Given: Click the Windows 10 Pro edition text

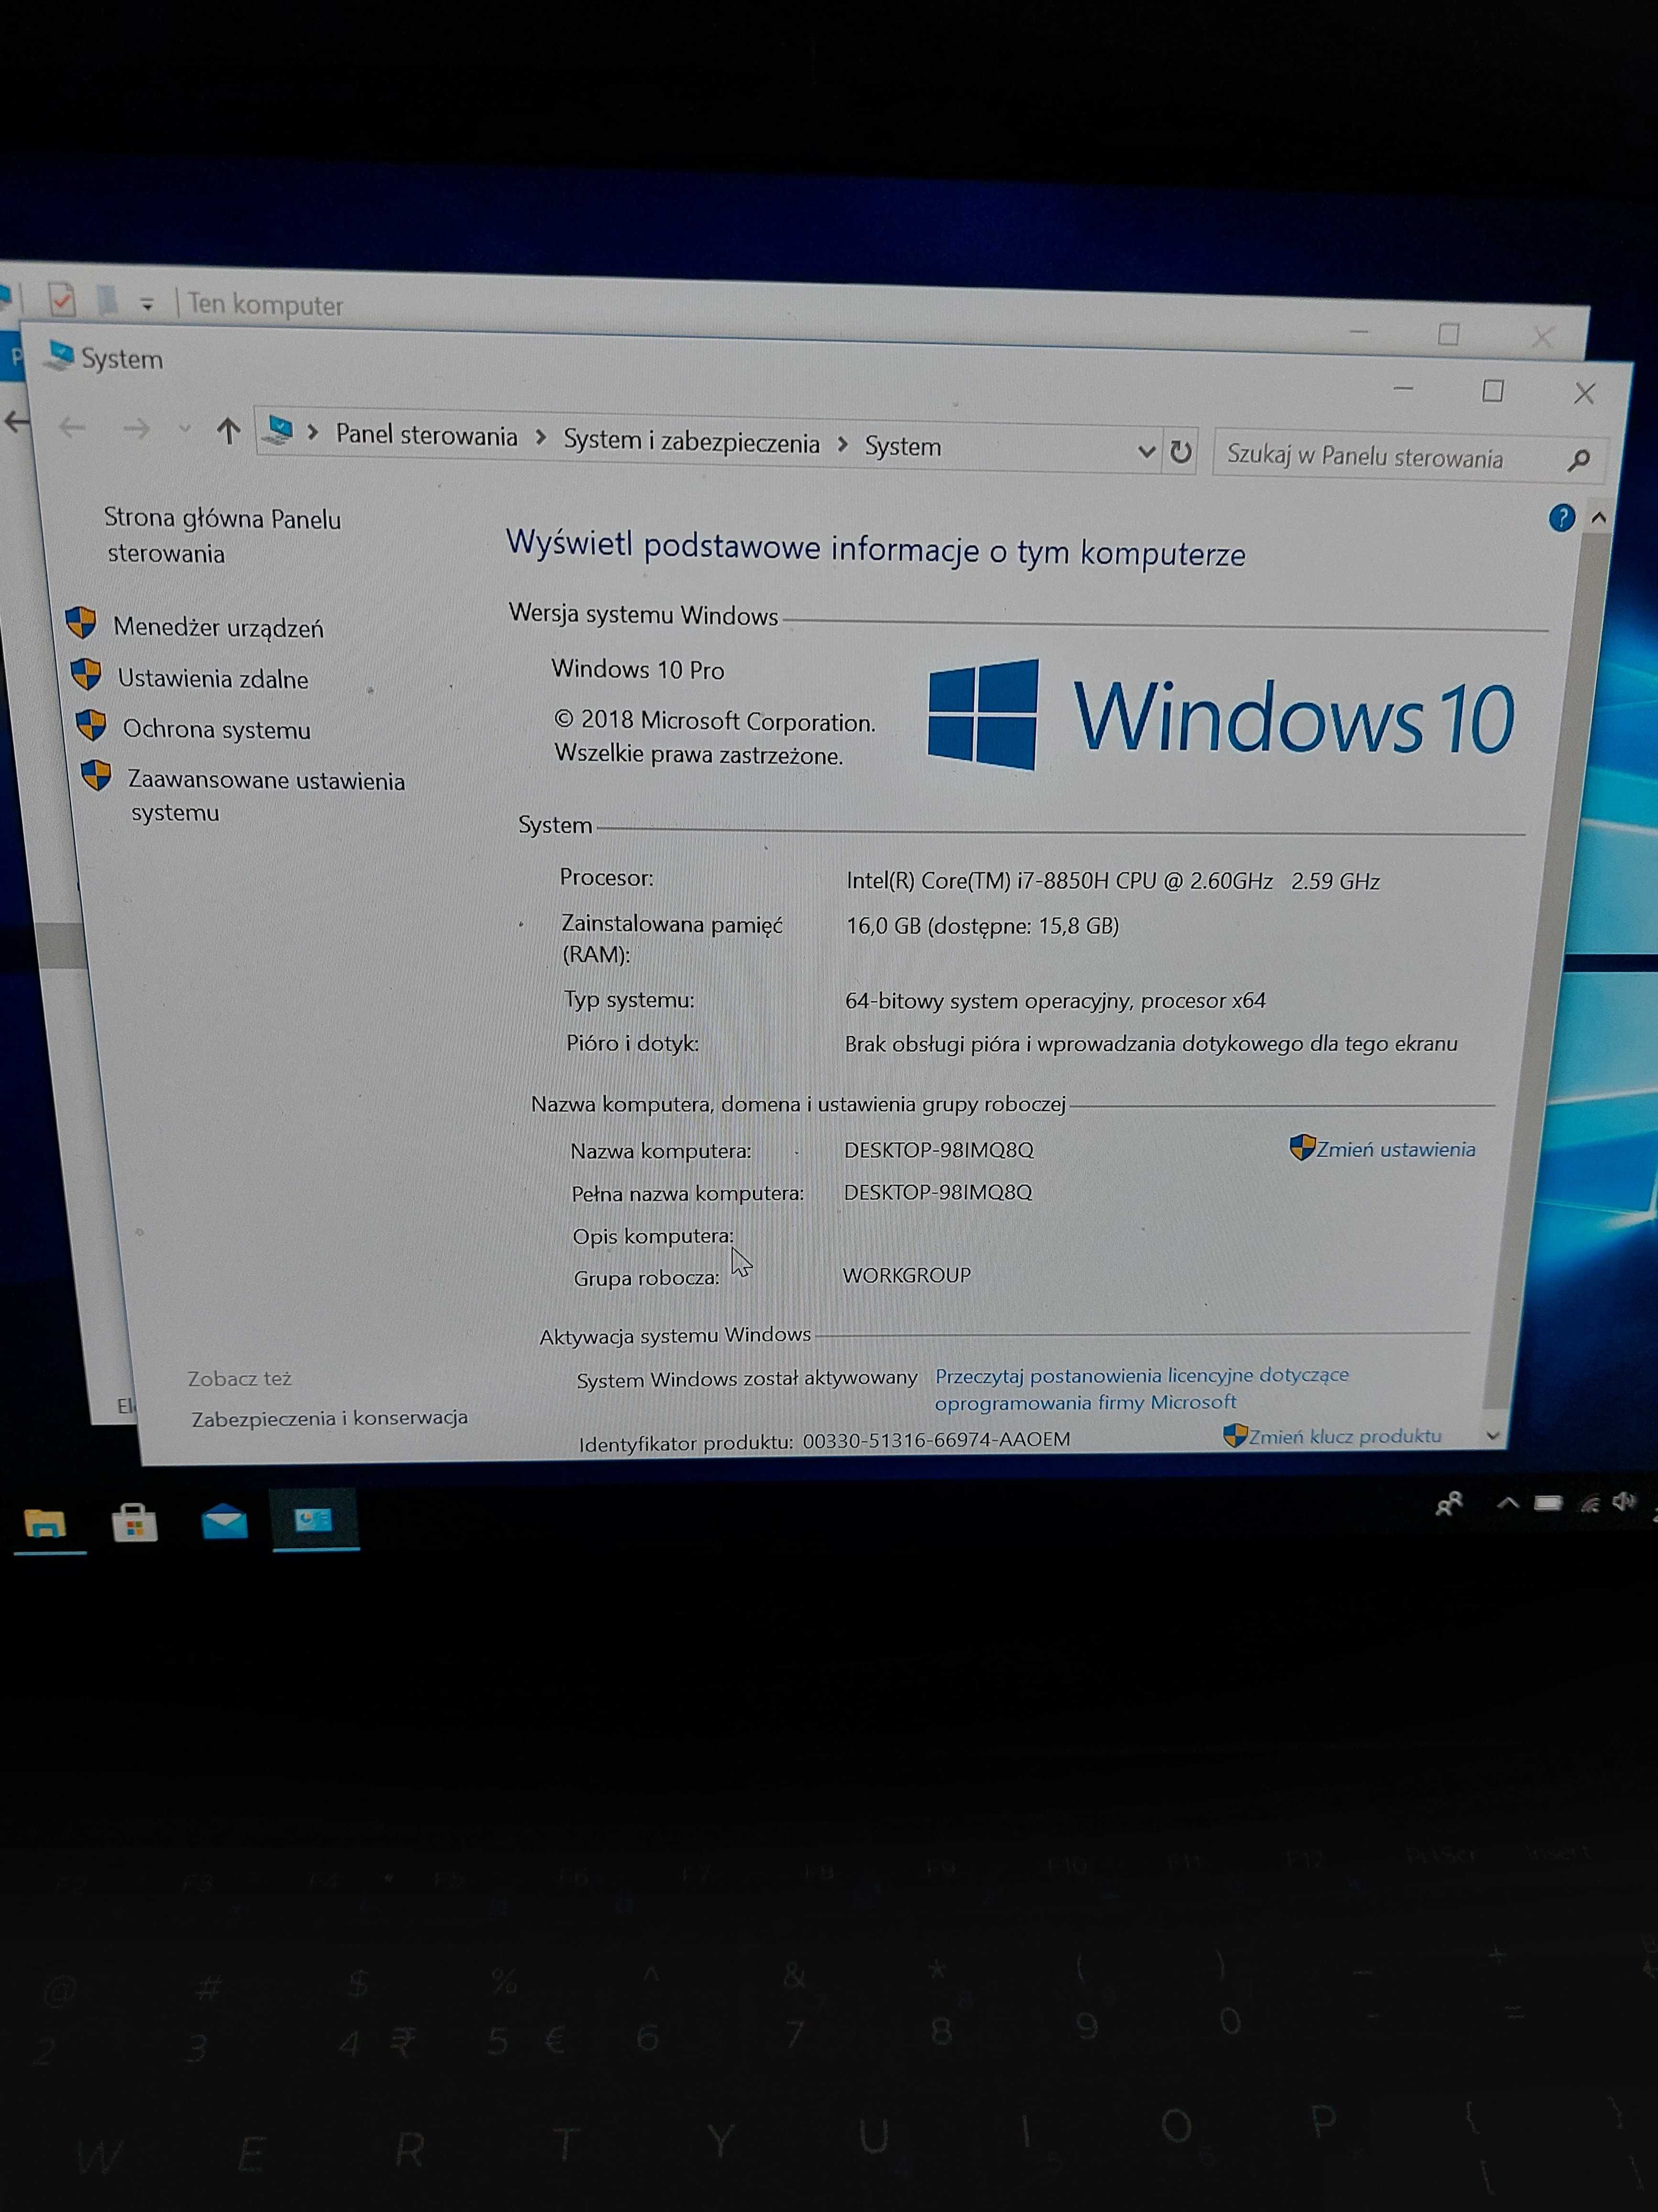Looking at the screenshot, I should tap(638, 670).
